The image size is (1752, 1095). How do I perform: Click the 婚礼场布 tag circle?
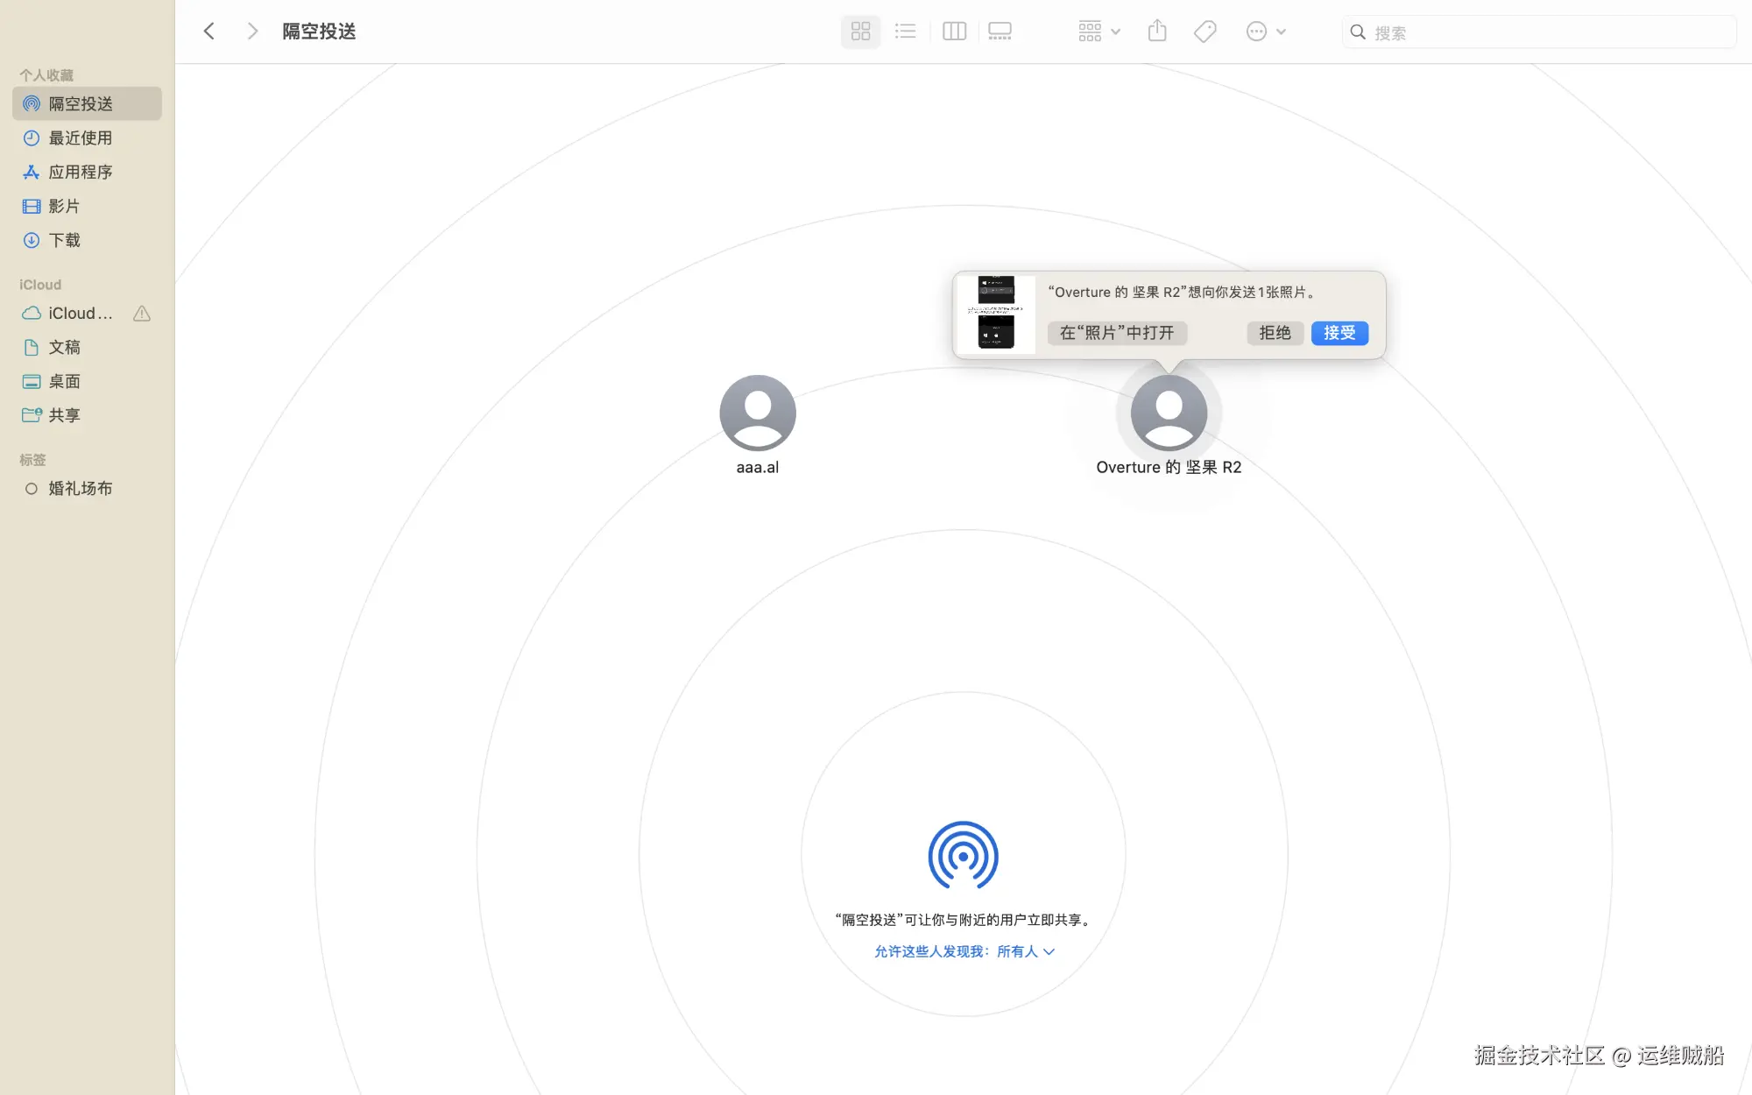(32, 489)
